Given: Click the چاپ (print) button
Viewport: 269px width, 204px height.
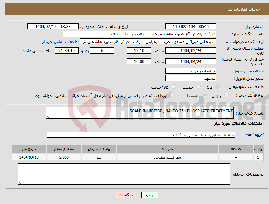Looking at the screenshot, I should [150, 195].
